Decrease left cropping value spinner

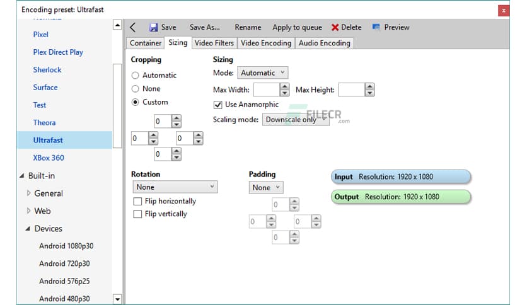[153, 141]
